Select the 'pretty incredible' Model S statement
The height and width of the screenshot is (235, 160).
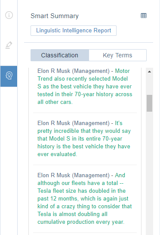click(x=84, y=139)
